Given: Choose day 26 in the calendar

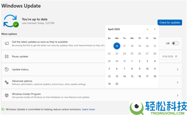Looking at the screenshot, I should coord(140,54).
